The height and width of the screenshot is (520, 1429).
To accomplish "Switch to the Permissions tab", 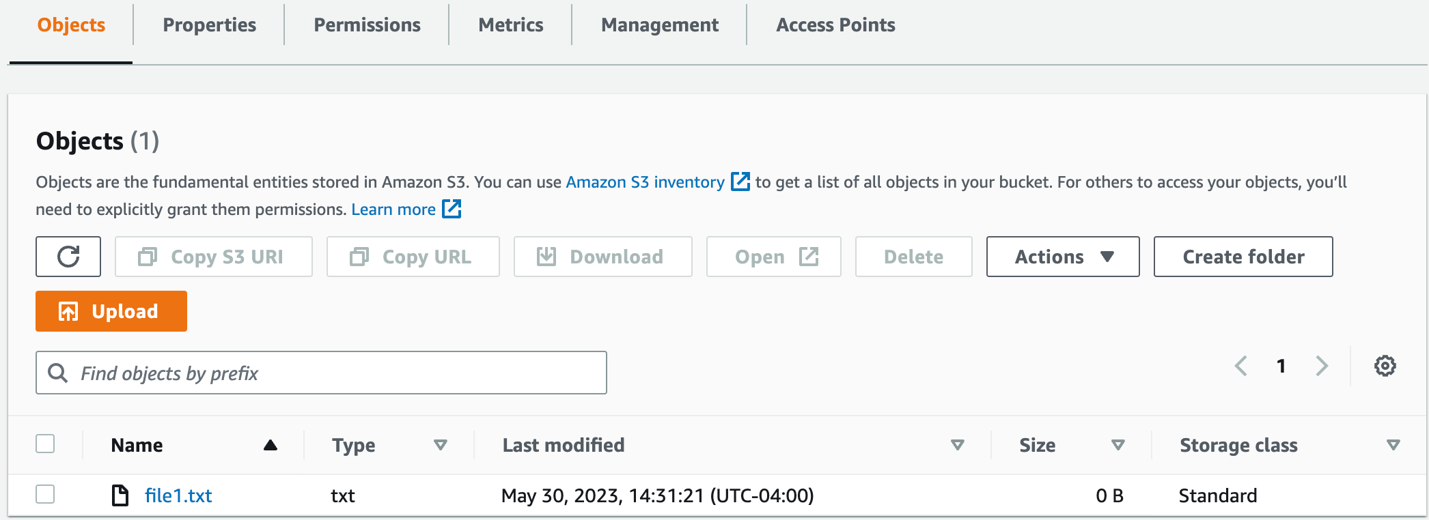I will click(367, 25).
